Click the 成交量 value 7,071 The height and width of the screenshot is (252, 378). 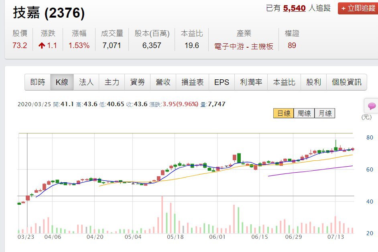(x=112, y=45)
